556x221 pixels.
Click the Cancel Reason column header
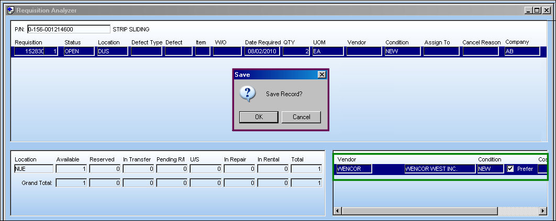[x=481, y=42]
